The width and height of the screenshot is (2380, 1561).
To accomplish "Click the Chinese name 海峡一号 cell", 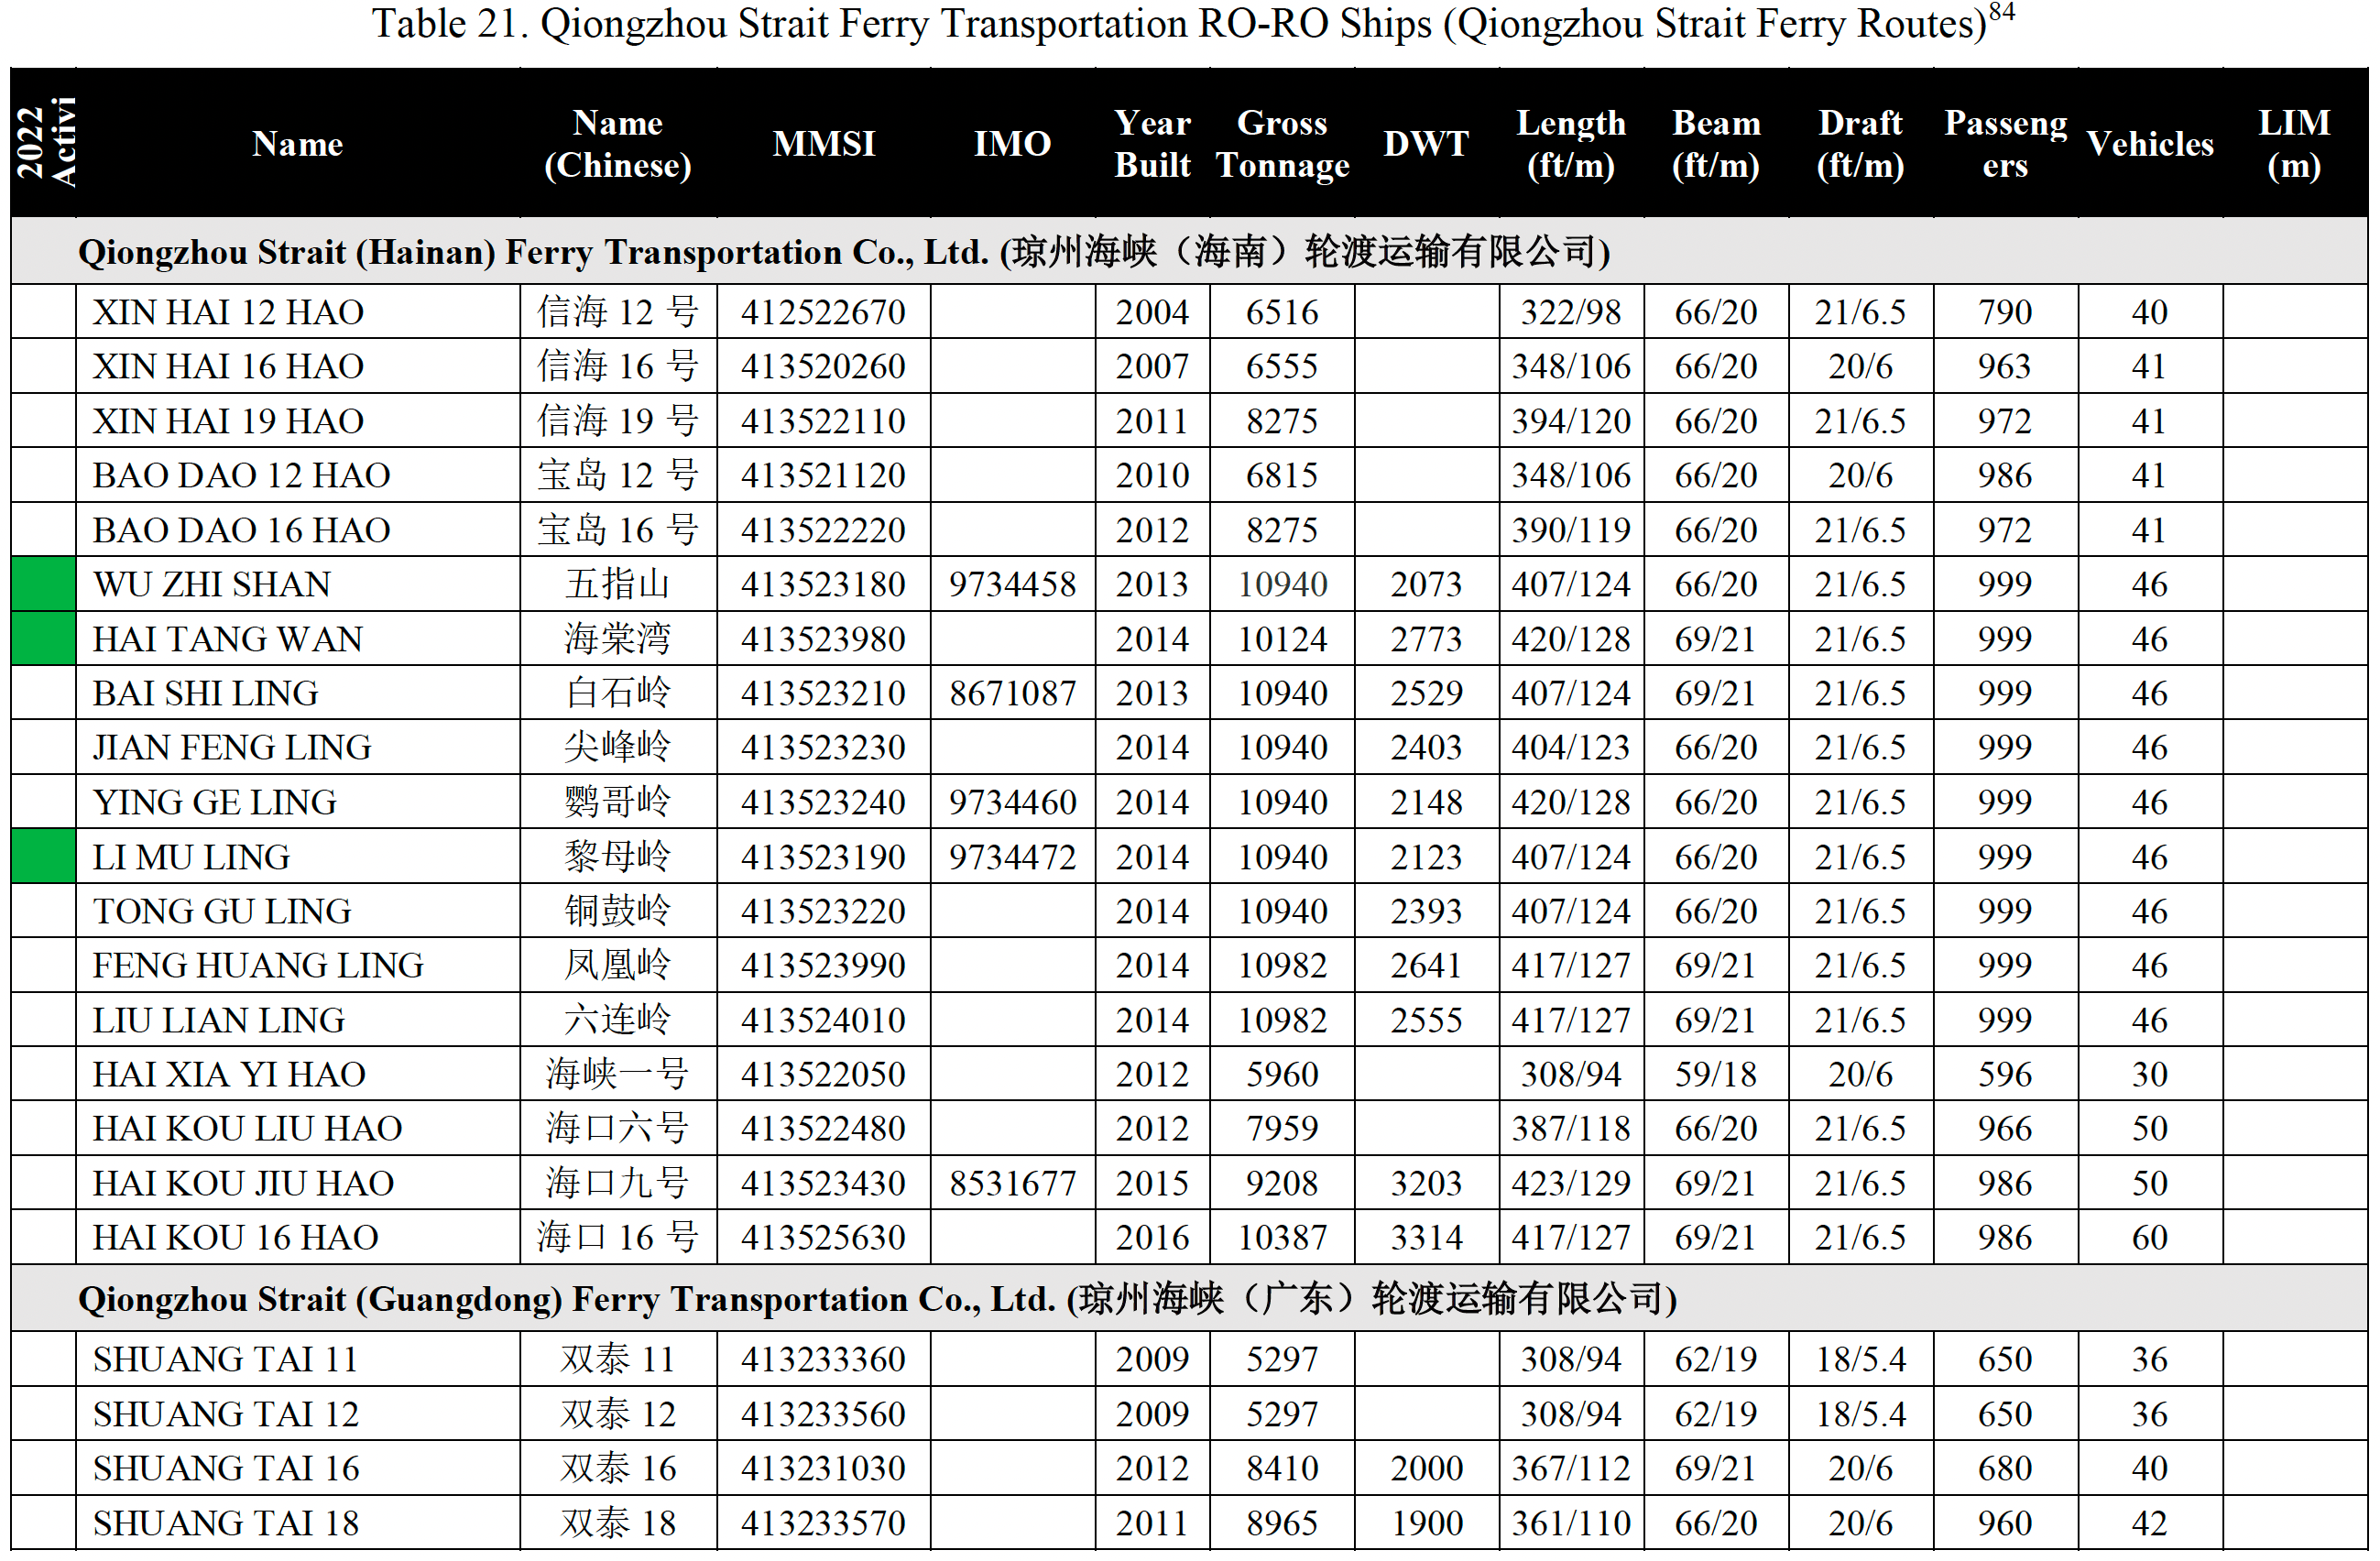I will tap(617, 1074).
